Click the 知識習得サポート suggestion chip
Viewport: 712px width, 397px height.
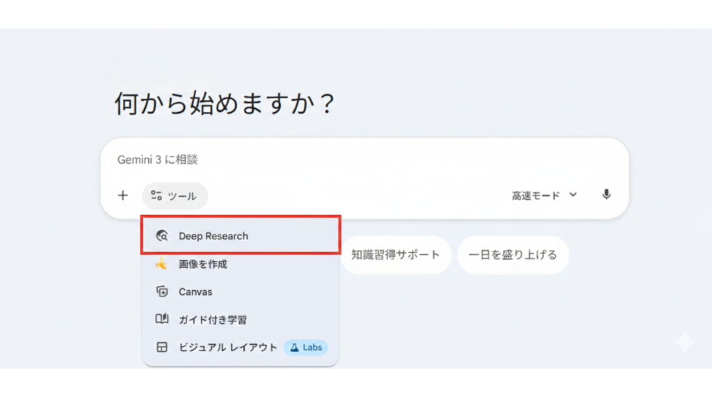point(396,255)
